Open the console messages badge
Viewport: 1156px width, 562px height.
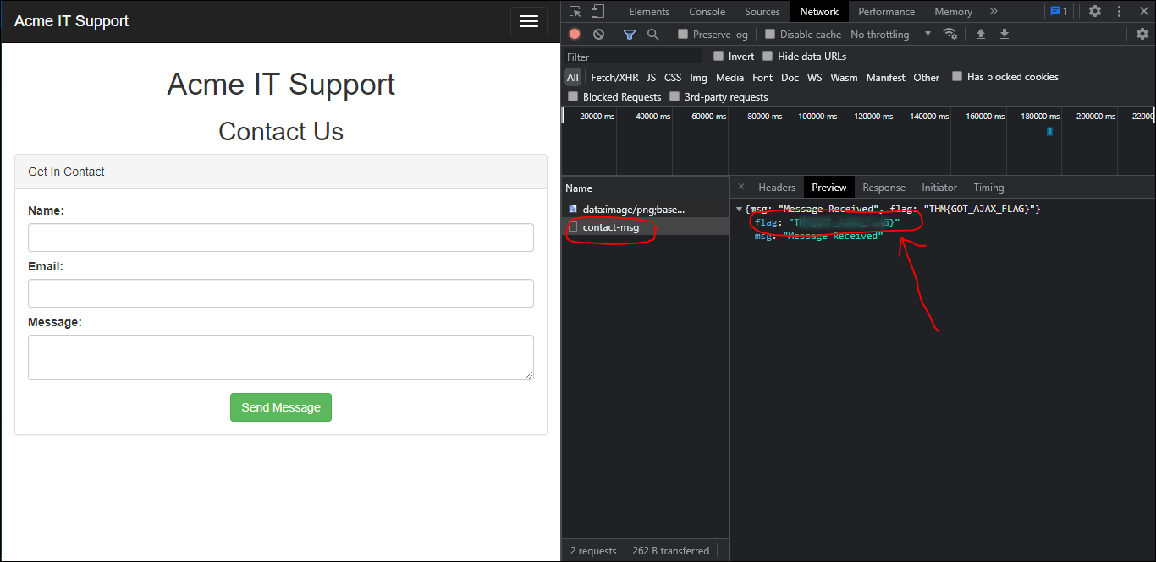pyautogui.click(x=1059, y=11)
